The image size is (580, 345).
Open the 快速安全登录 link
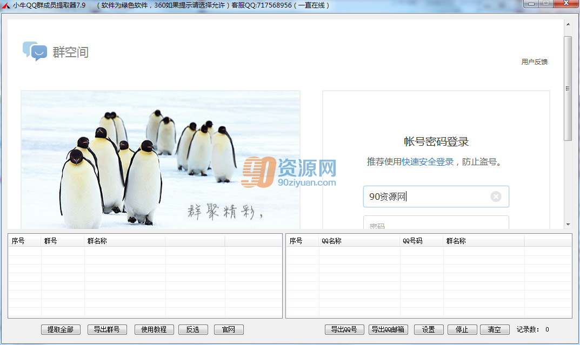pos(428,162)
